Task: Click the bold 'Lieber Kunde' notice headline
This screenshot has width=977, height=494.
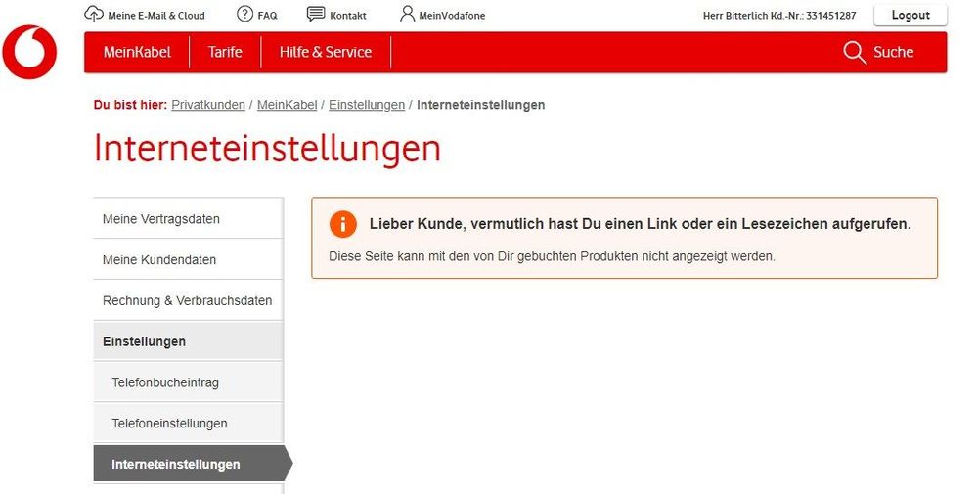Action: [x=640, y=224]
